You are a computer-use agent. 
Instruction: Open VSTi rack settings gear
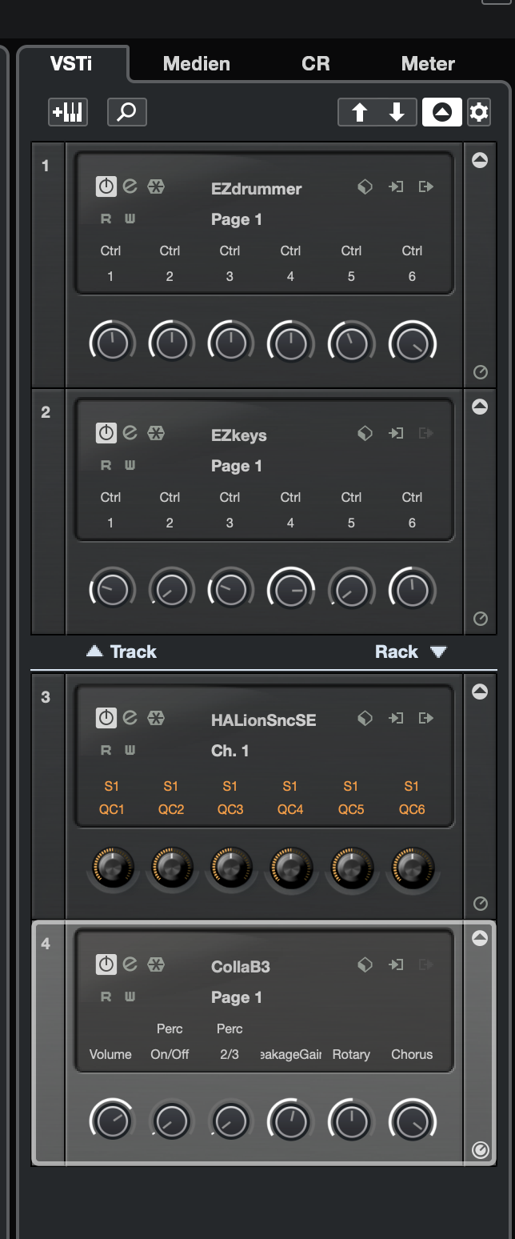coord(479,112)
